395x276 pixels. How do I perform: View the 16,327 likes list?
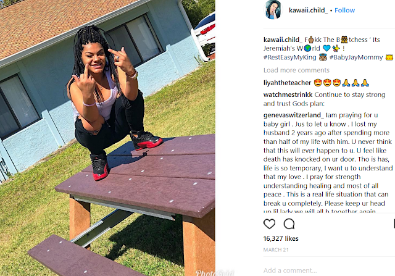click(x=281, y=238)
